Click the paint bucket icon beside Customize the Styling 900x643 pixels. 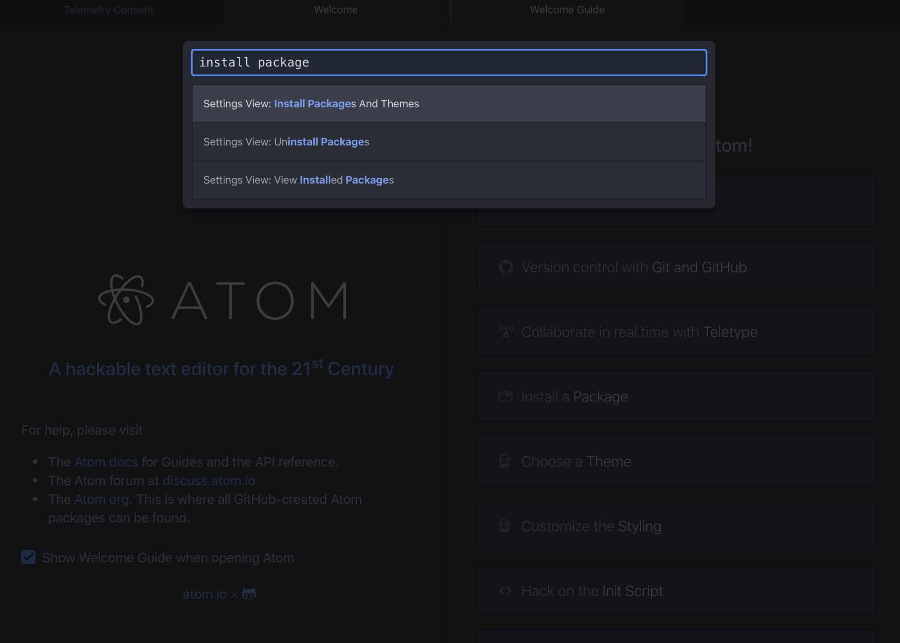tap(505, 526)
